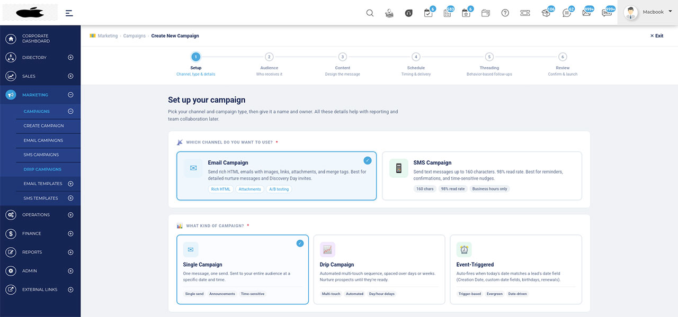Open the calendar check icon with badge 6
Viewport: 678px width, 317px height.
point(429,13)
